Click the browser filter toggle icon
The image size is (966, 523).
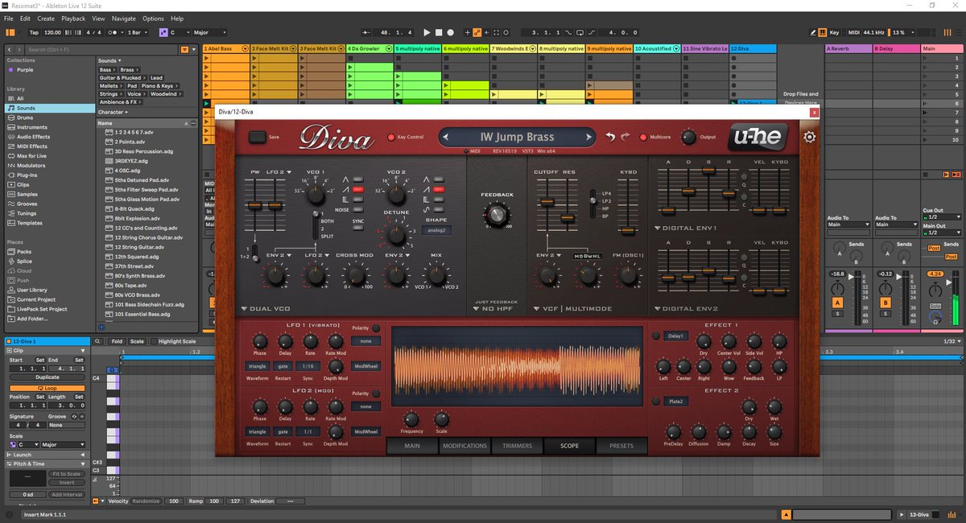tap(185, 49)
